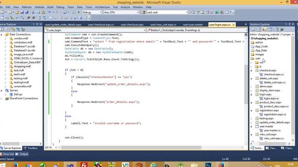
Task: Select the App_Code folder
Action: pyautogui.click(x=261, y=46)
